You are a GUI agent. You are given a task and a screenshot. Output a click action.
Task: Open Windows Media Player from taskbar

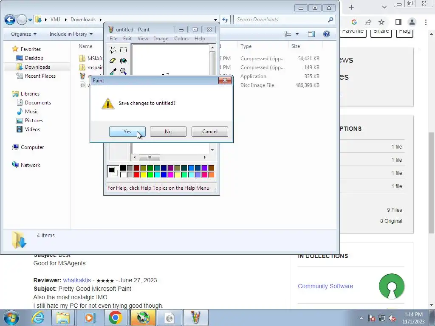pos(89,318)
